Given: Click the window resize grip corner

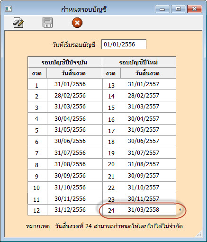Looking at the screenshot, I should [199, 234].
